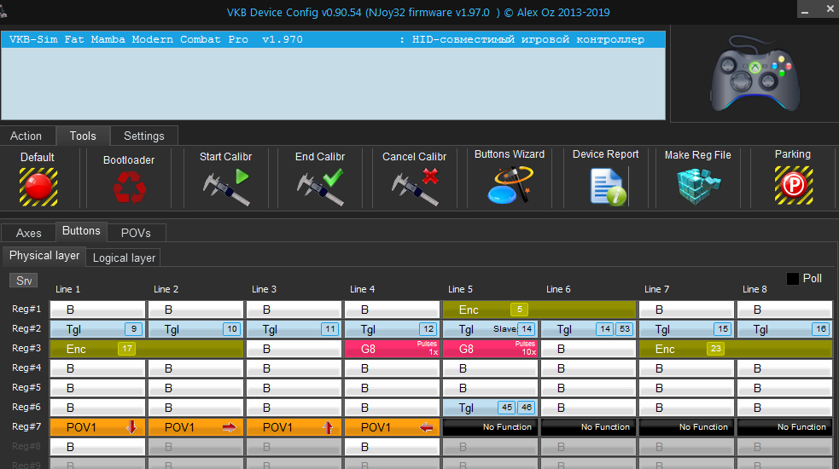This screenshot has height=469, width=839.
Task: Click the Reg#4 Line 1 B cell
Action: click(98, 368)
